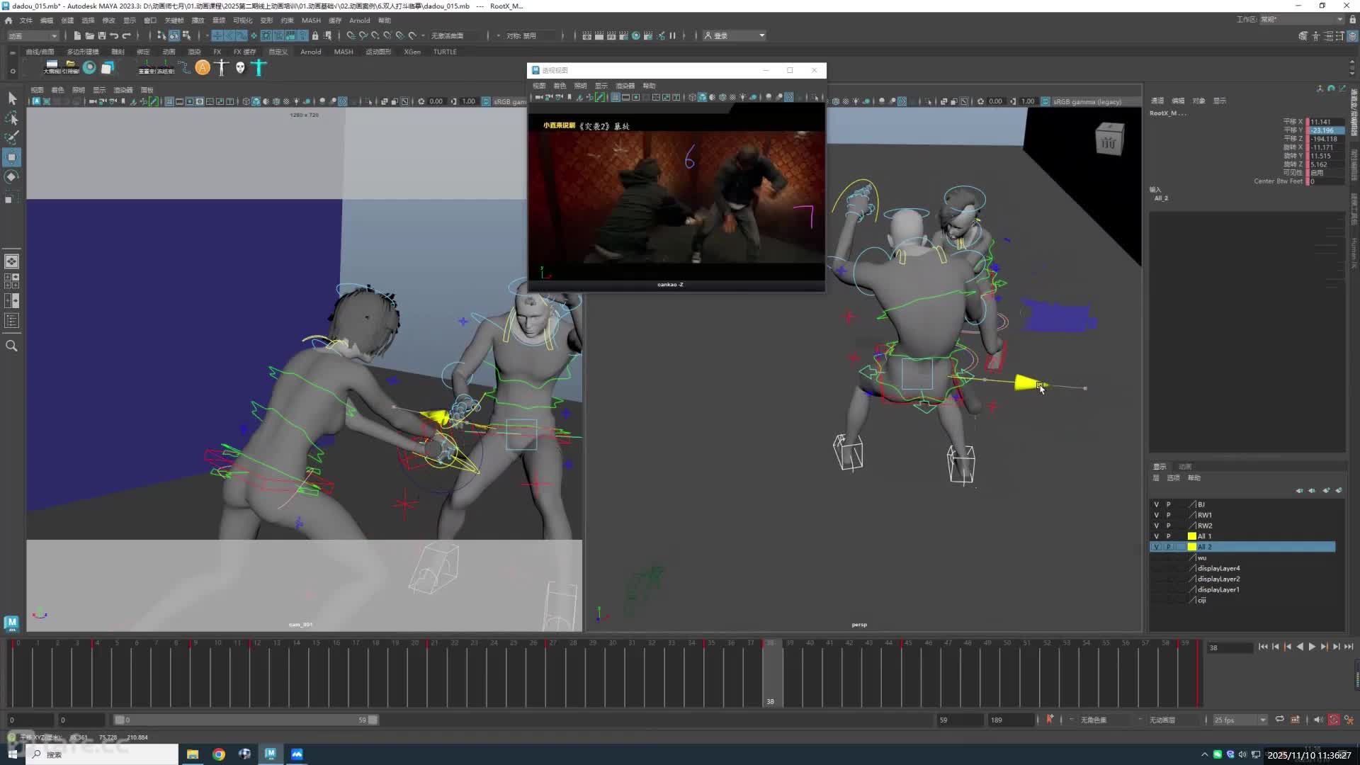Show hidden system tray icons chevron

tap(1204, 754)
